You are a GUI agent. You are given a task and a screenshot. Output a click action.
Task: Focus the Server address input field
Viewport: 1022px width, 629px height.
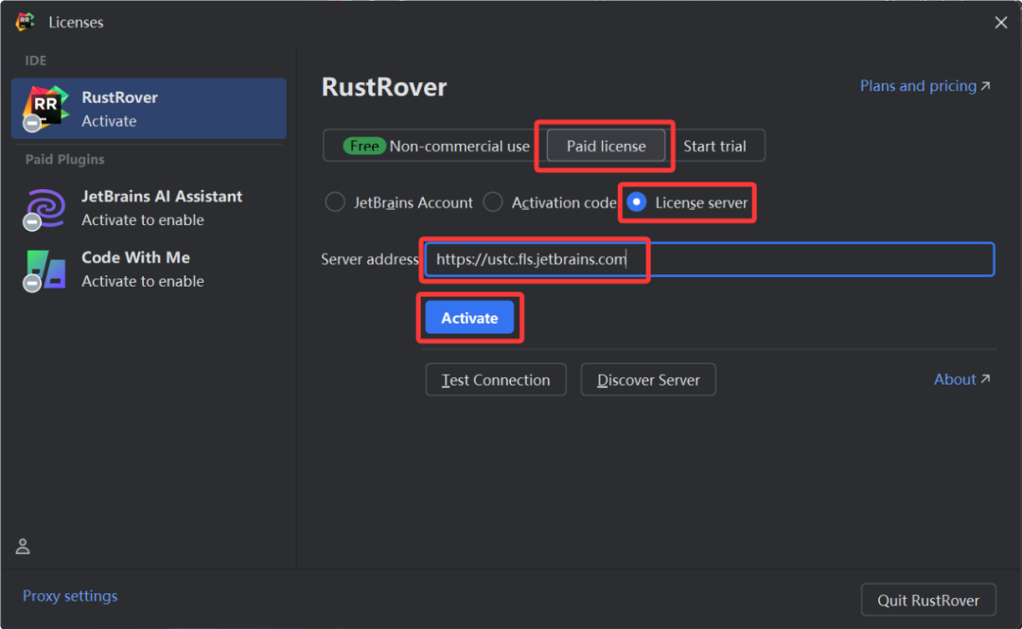pyautogui.click(x=709, y=259)
